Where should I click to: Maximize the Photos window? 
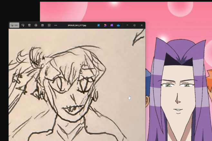tap(135, 25)
